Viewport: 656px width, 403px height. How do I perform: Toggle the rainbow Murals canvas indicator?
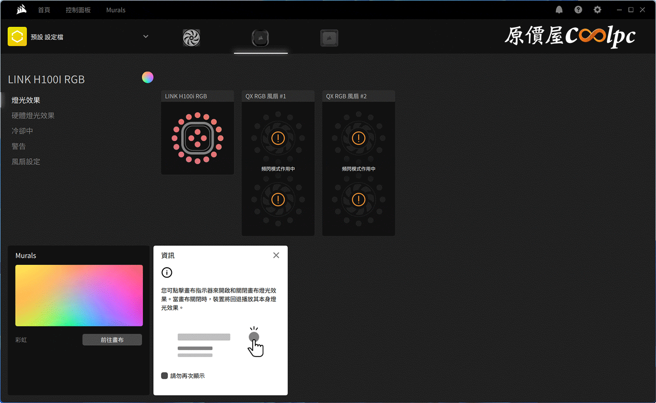pos(147,77)
